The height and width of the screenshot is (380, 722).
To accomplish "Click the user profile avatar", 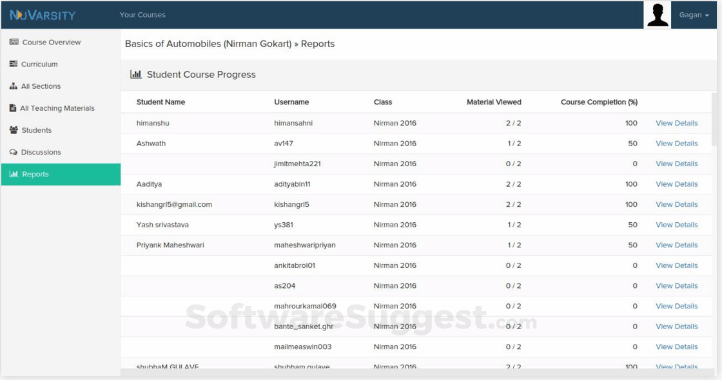I will 658,15.
